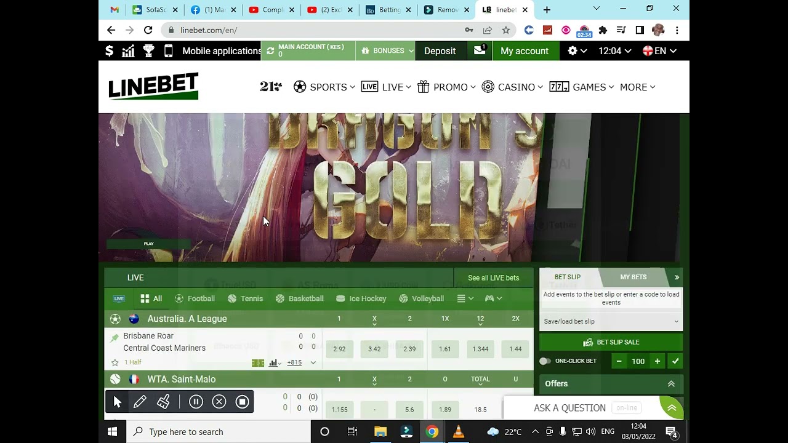Open the statistics chart icon in top bar

tap(128, 51)
